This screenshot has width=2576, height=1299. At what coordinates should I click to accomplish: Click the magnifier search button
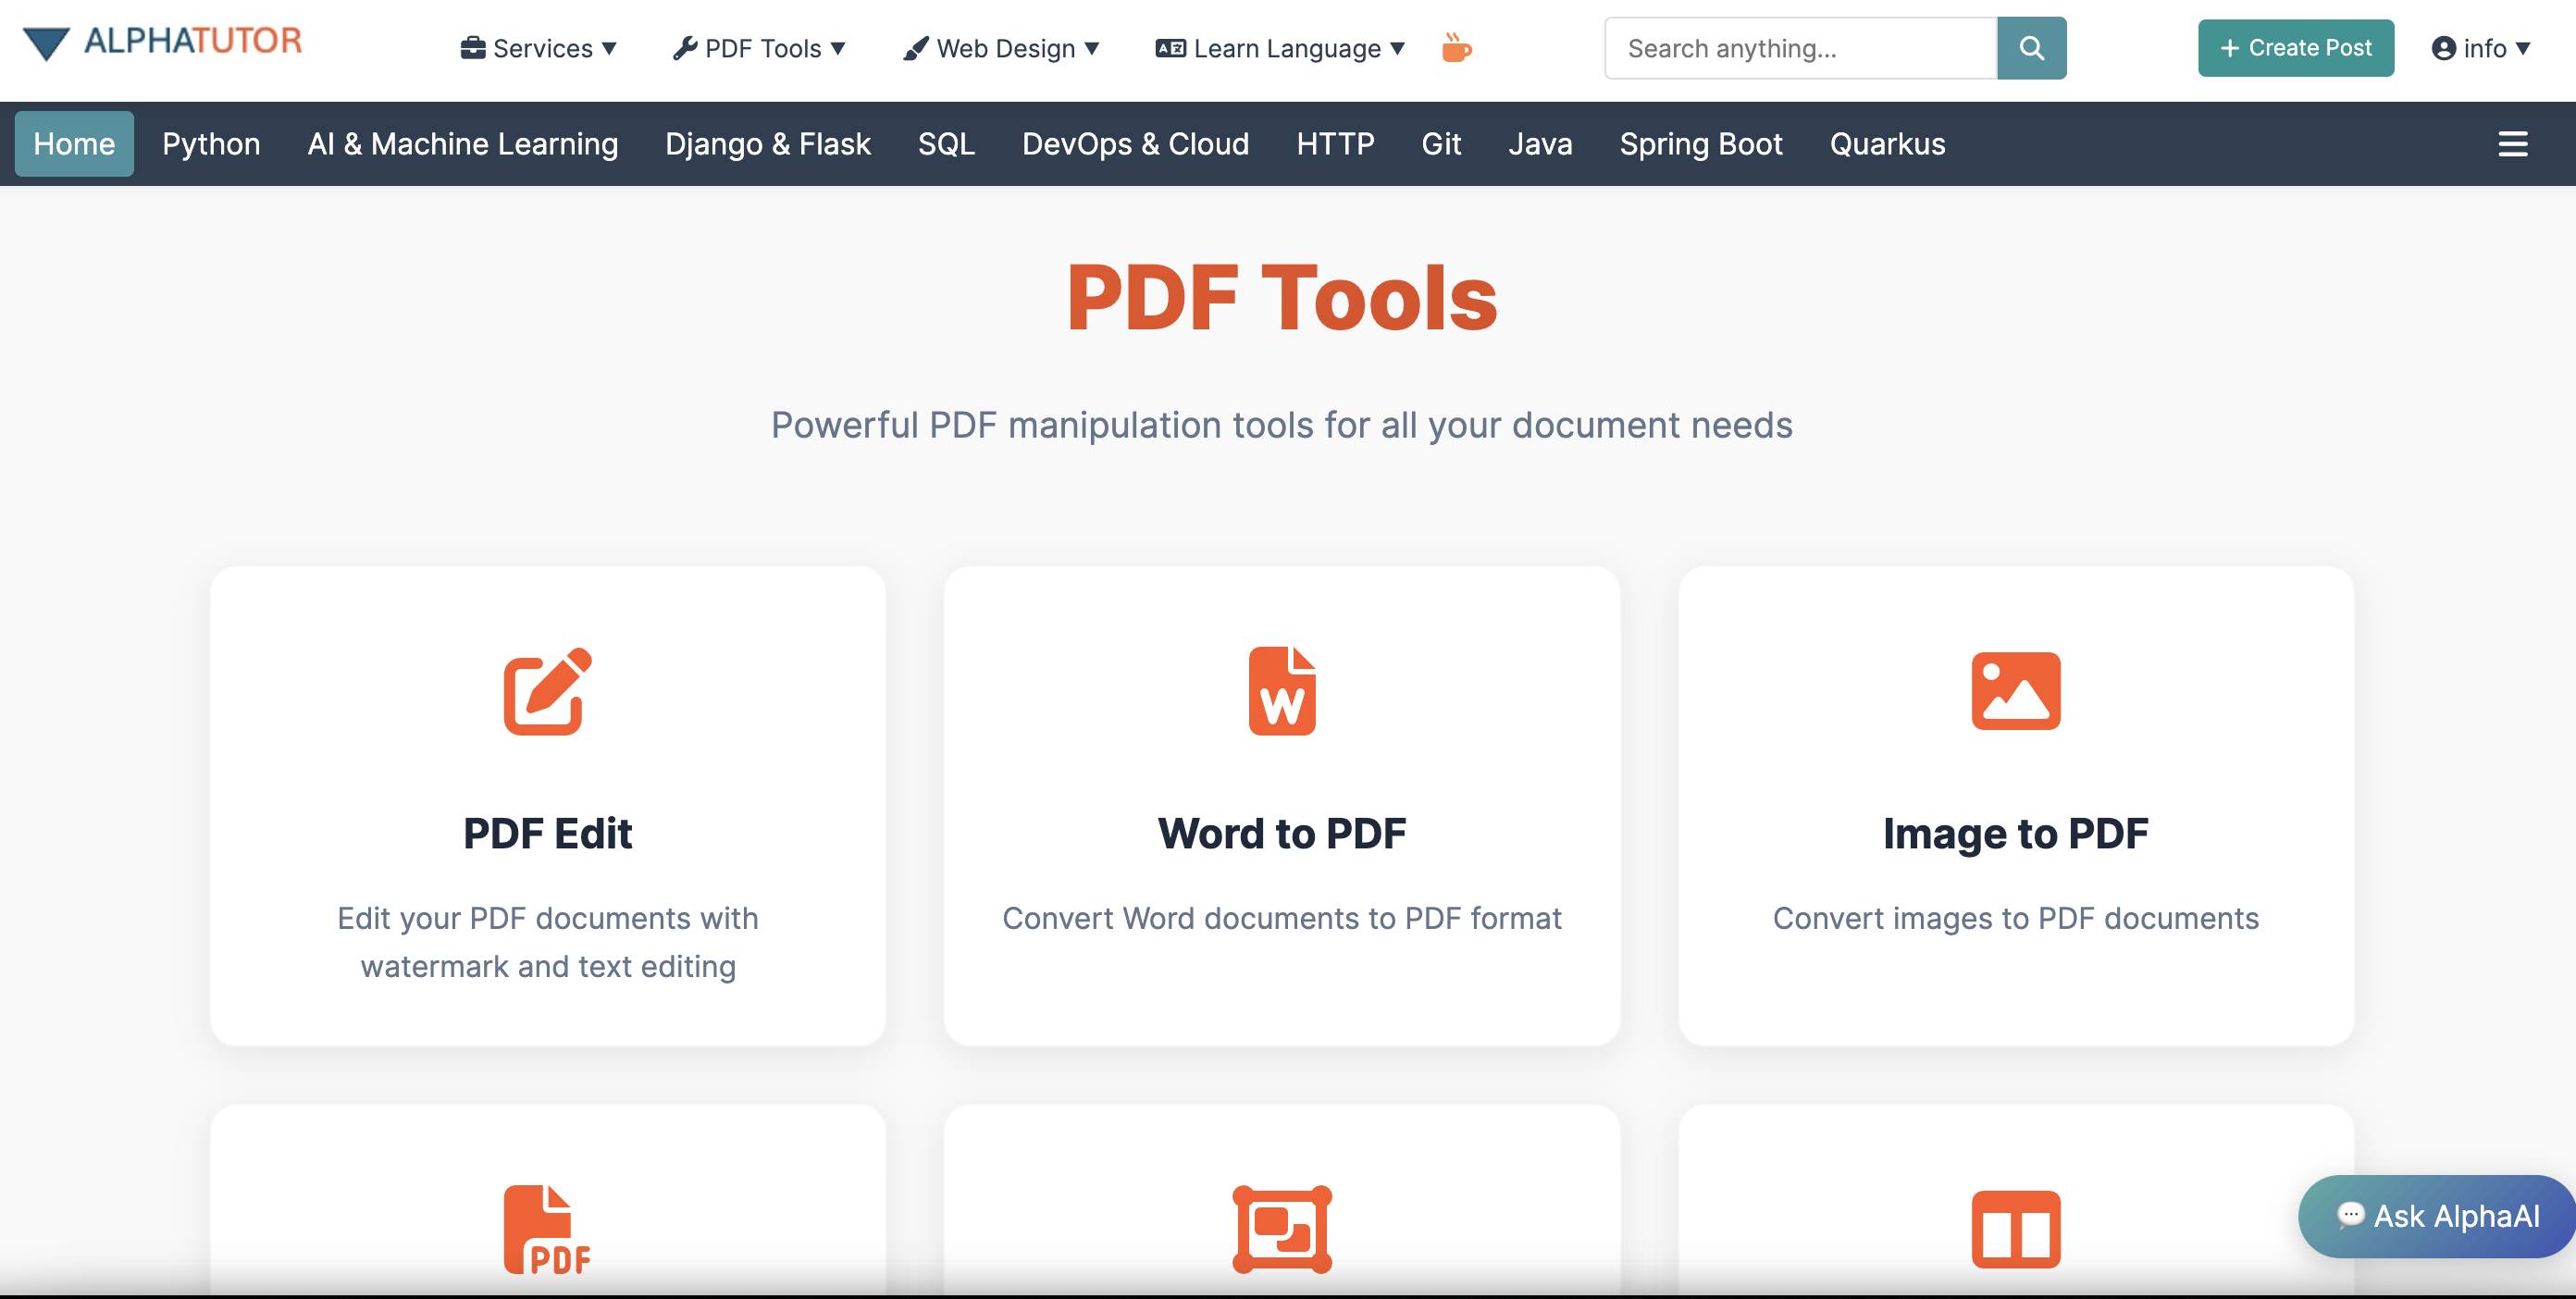pyautogui.click(x=2031, y=48)
